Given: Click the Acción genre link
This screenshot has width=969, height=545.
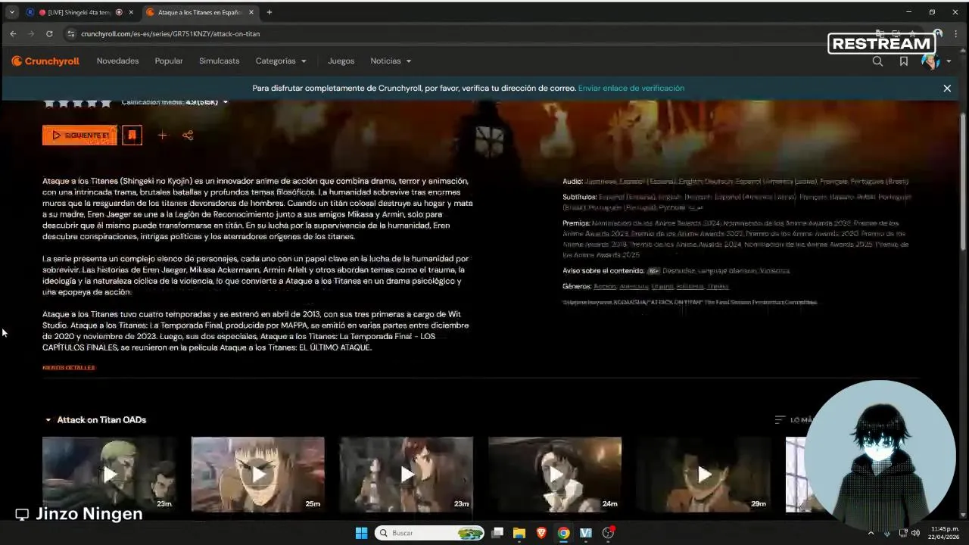Looking at the screenshot, I should (605, 287).
